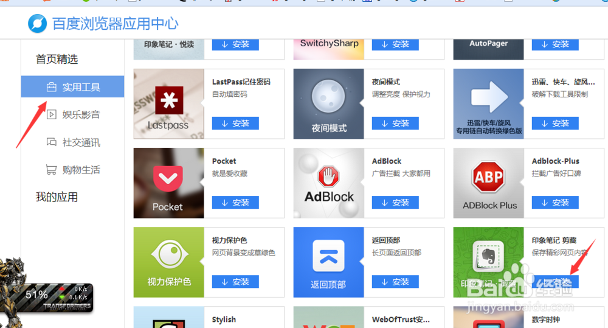Open the WebOfTrust安... extension title

pos(401,319)
